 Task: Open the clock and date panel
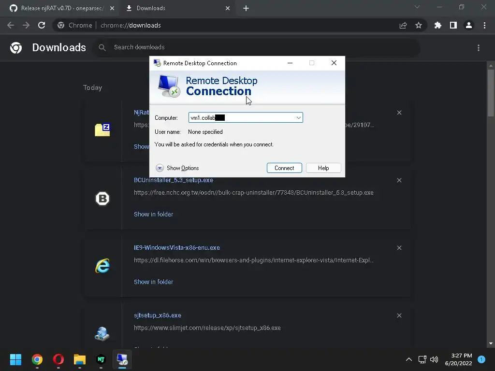coord(459,359)
